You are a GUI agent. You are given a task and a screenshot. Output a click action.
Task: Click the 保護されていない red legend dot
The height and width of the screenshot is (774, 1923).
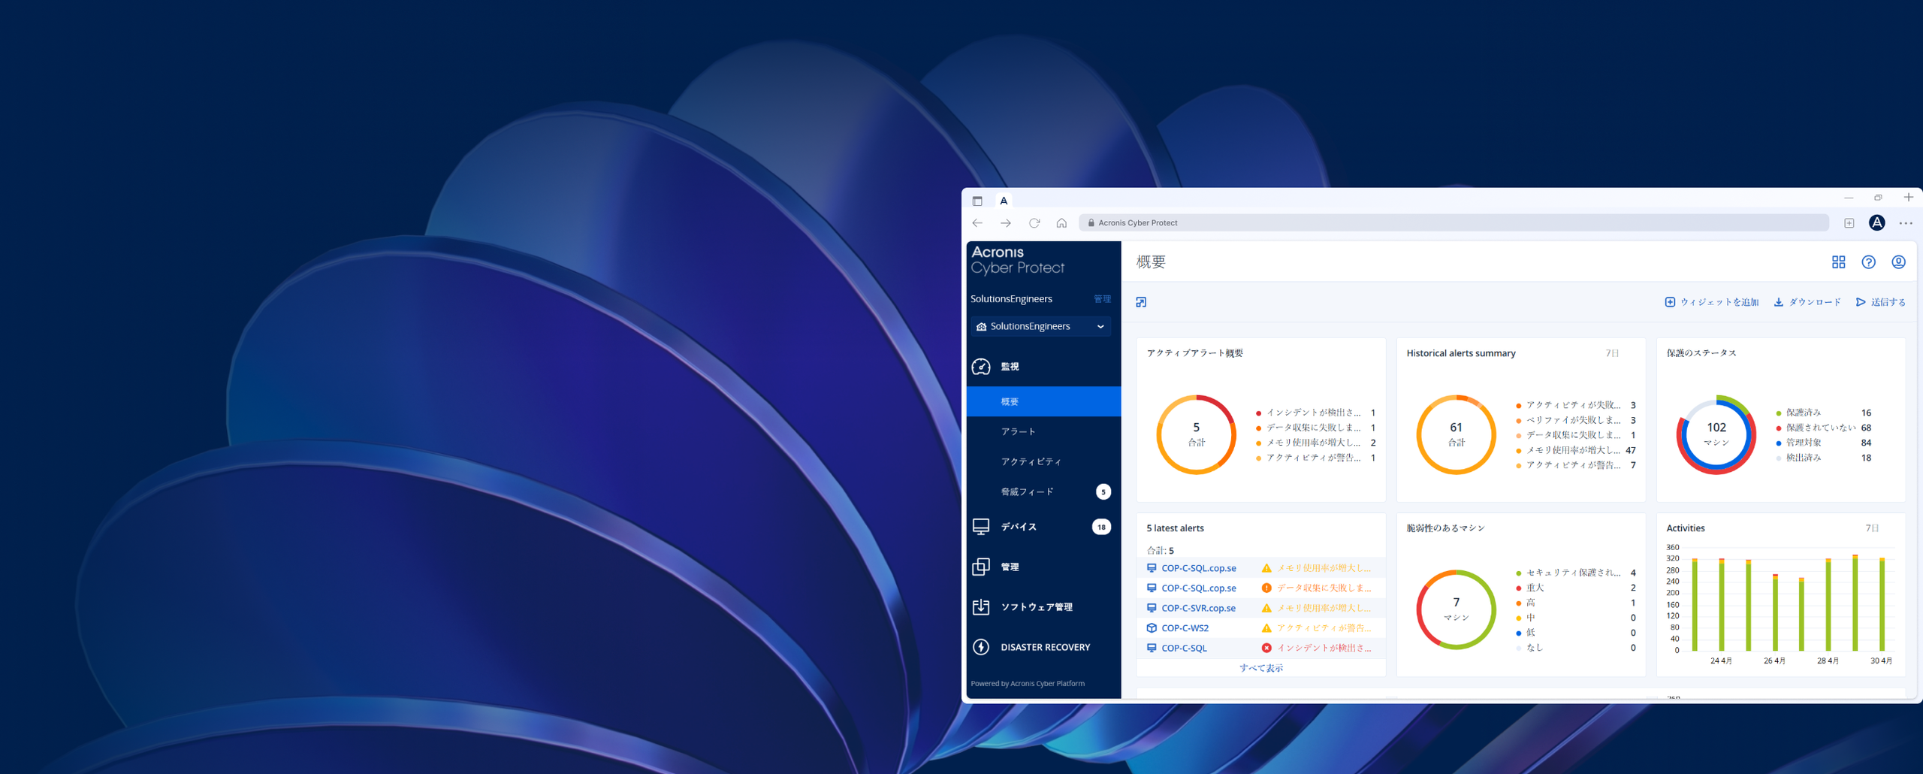pyautogui.click(x=1779, y=428)
